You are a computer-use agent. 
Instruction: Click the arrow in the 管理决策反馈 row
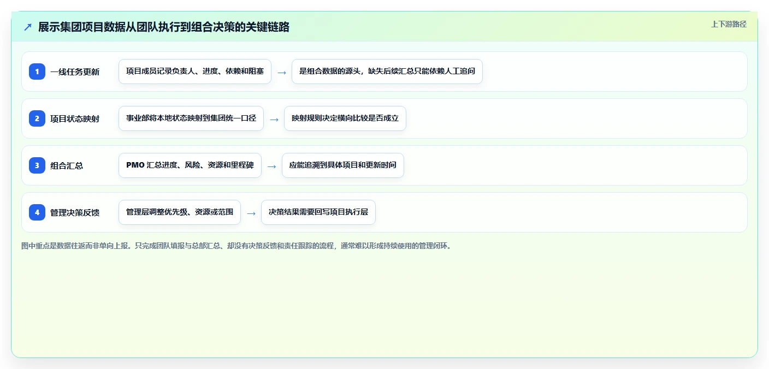(251, 213)
